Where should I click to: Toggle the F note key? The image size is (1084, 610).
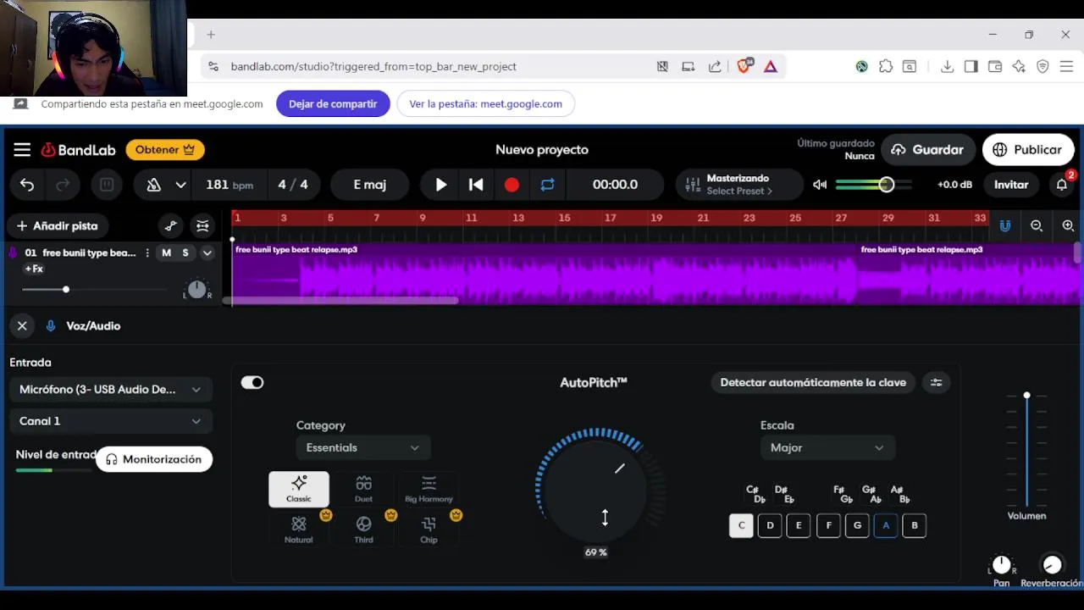coord(828,526)
